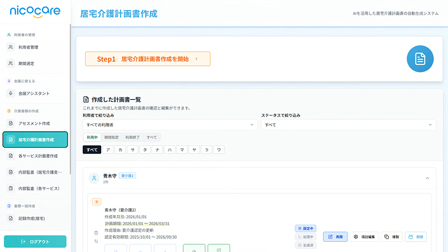Image resolution: width=448 pixels, height=252 pixels.
Task: Filter users by kana ナ
Action: [x=157, y=150]
